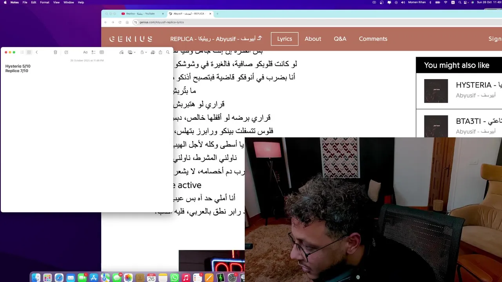
Task: Open the Edit menu
Action: tap(34, 2)
